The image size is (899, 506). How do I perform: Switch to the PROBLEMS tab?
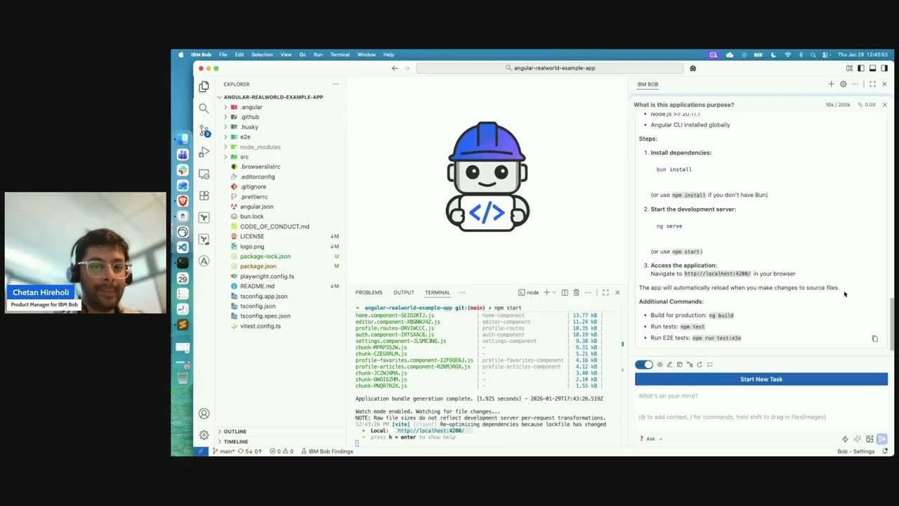coord(369,292)
